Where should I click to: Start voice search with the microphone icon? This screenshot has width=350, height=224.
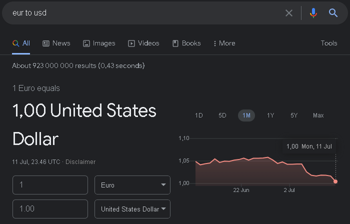[x=313, y=13]
